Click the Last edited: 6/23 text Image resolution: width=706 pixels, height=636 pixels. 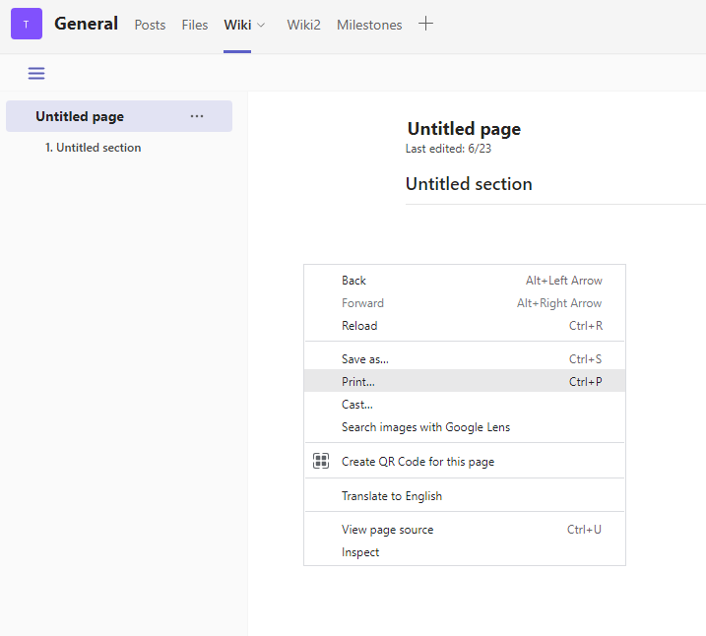pyautogui.click(x=448, y=149)
